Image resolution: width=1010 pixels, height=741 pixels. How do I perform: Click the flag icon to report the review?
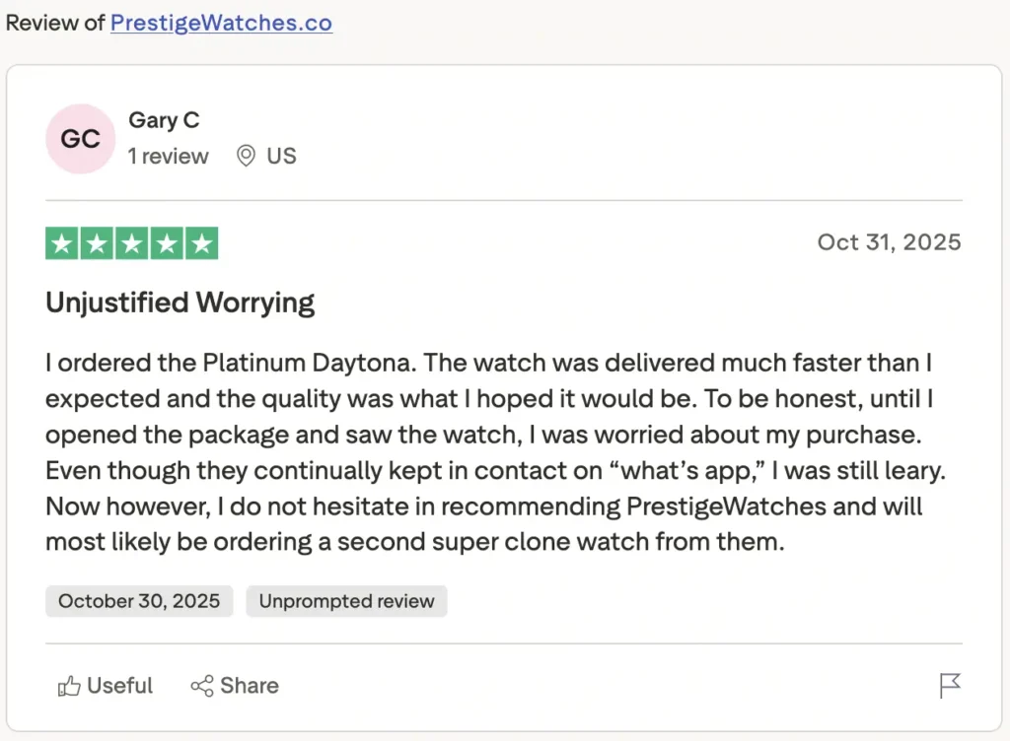coord(949,685)
